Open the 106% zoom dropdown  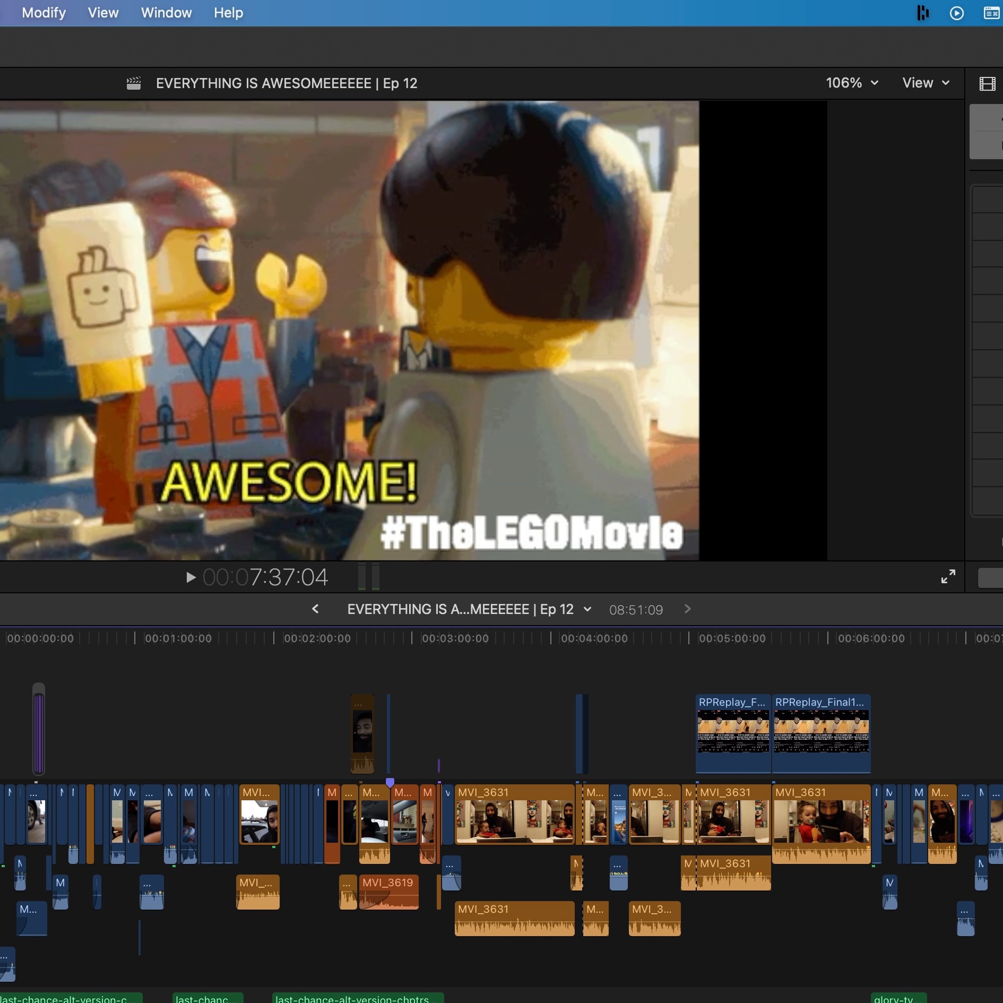(852, 83)
